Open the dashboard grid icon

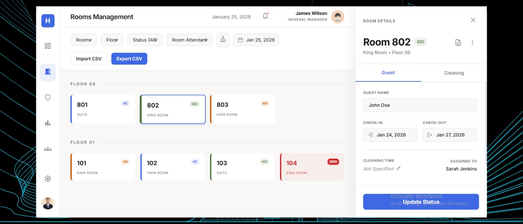coord(48,46)
